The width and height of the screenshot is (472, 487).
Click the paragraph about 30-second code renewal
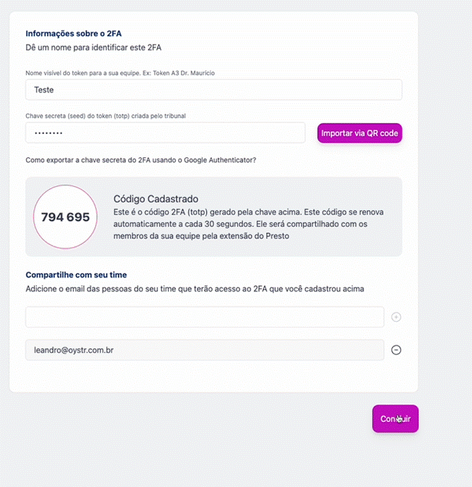248,224
